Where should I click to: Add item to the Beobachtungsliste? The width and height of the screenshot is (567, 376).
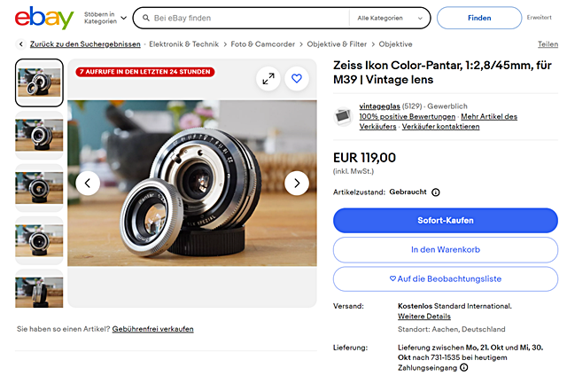tap(445, 278)
